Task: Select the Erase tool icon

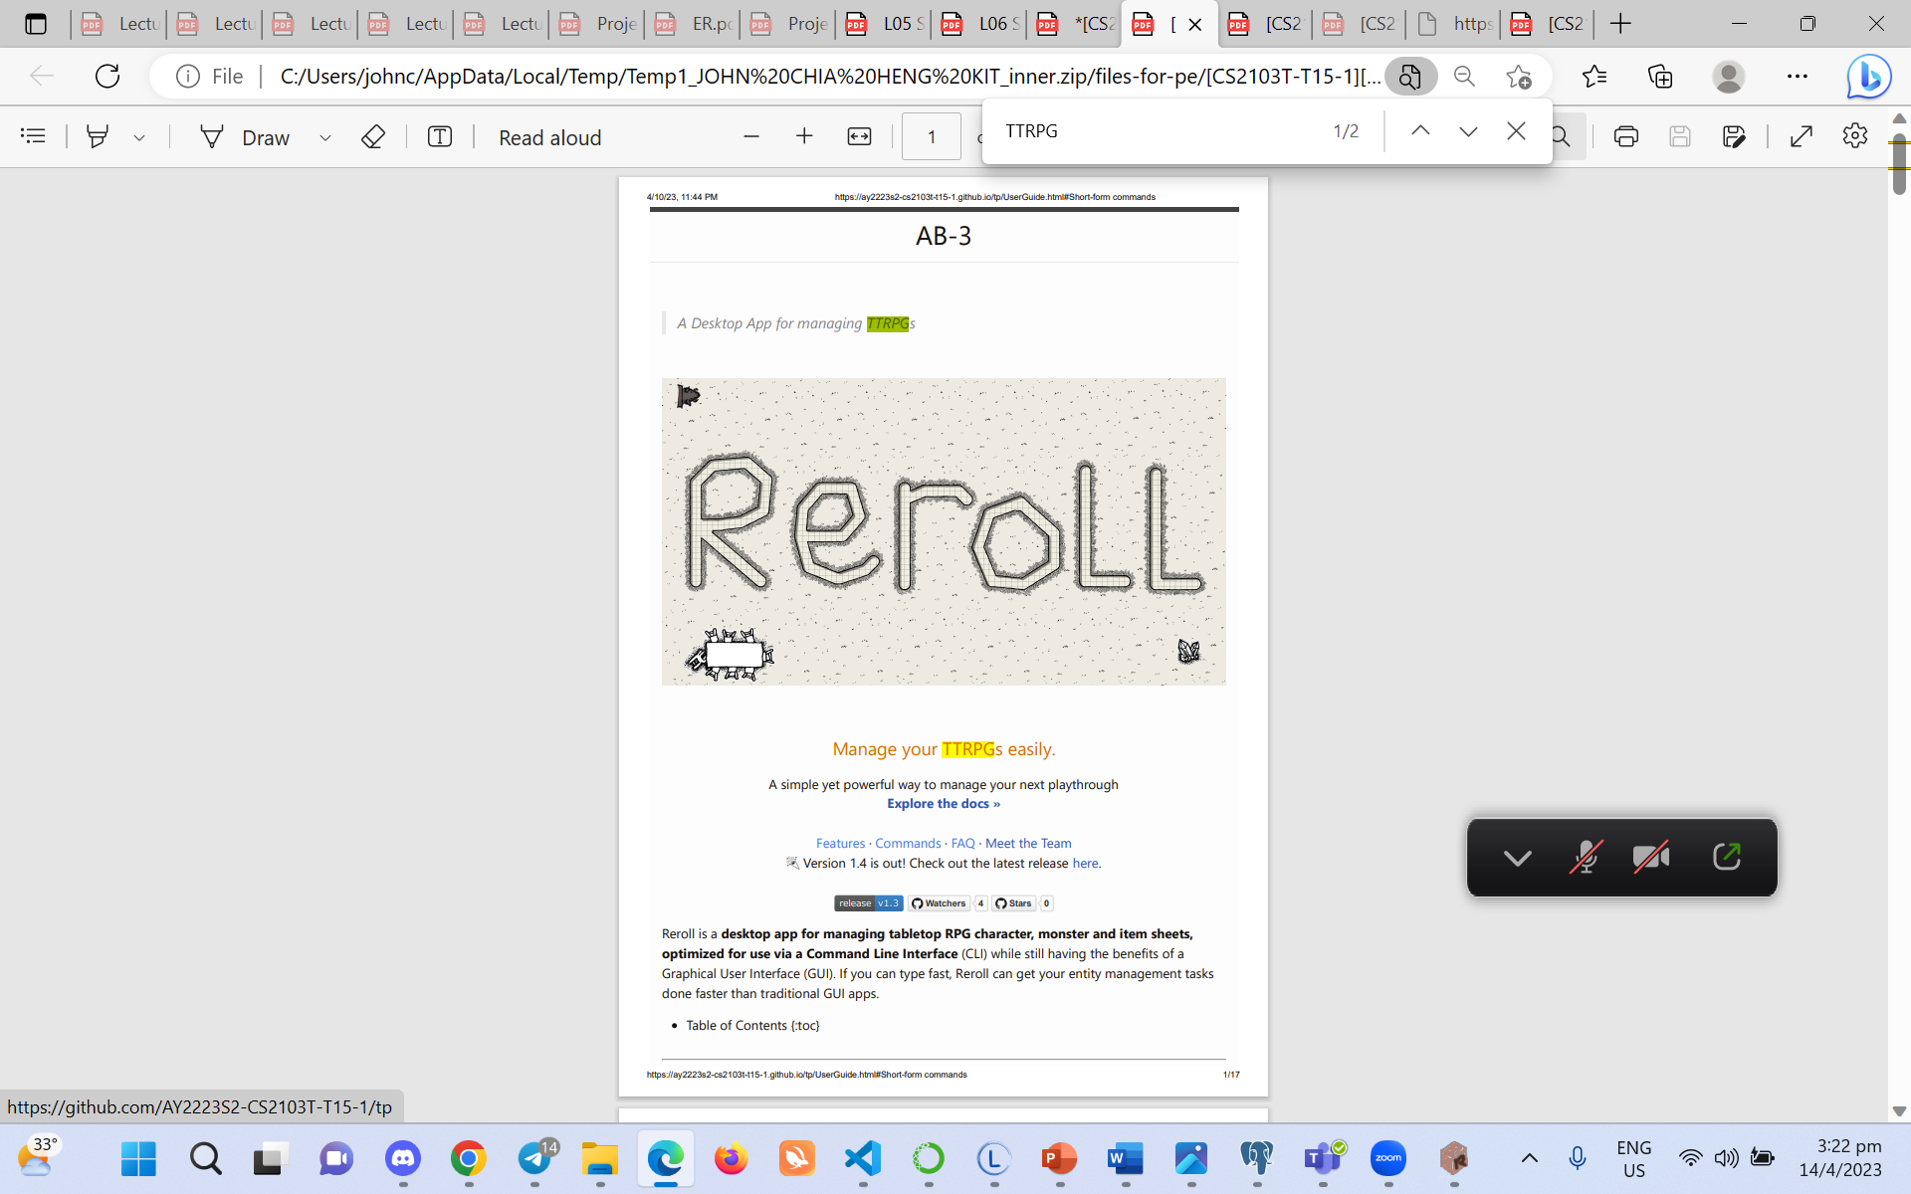Action: [x=372, y=136]
